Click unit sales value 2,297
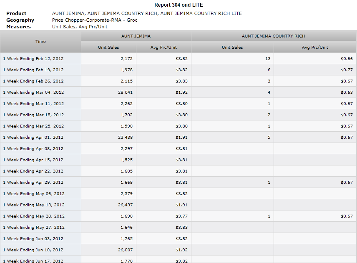This screenshot has width=357, height=263. click(x=126, y=149)
